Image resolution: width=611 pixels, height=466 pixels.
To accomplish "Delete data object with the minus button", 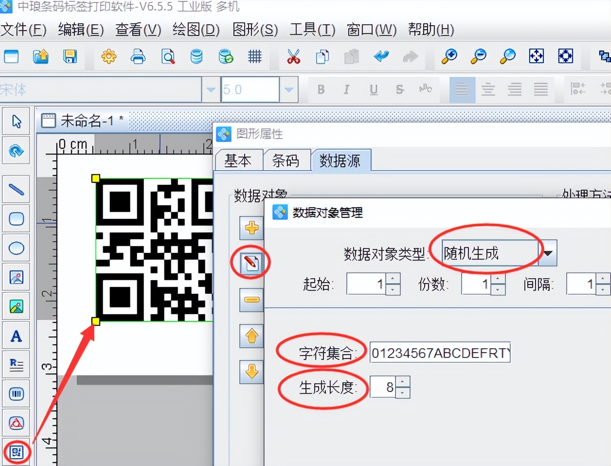I will [252, 299].
